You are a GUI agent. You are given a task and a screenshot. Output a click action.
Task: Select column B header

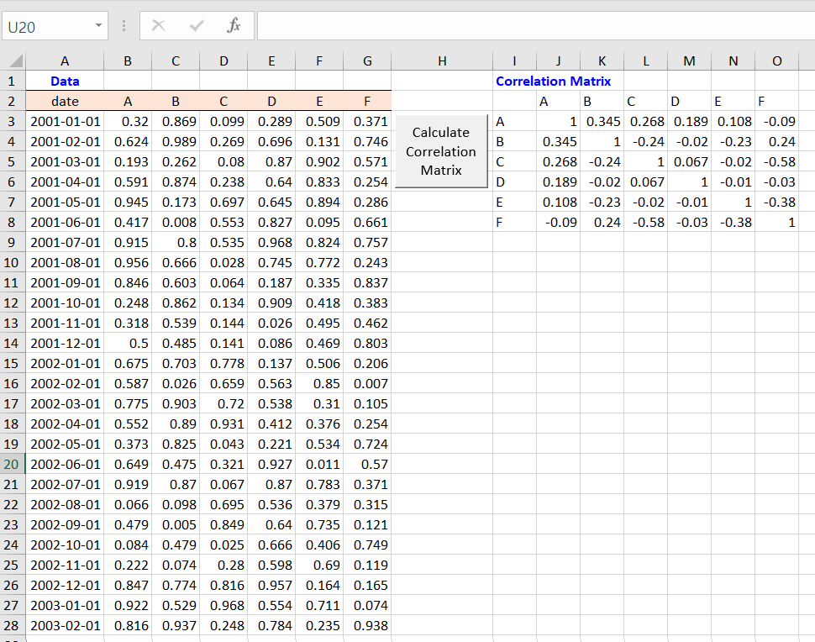pos(128,61)
